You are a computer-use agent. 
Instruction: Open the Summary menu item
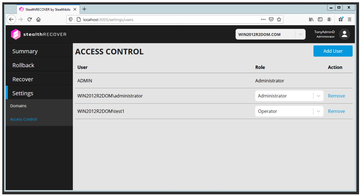coord(25,51)
